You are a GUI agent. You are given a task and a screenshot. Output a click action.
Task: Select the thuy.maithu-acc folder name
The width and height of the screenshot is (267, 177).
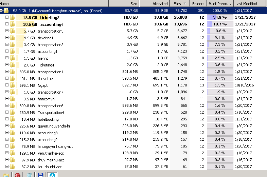pyautogui.click(x=51, y=160)
